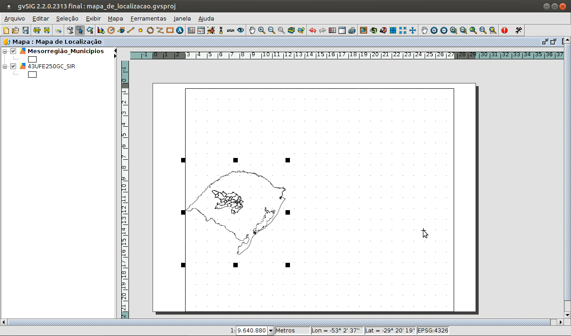Click the Mesorregião_Municipios symbol swatch
This screenshot has height=336, width=571.
[x=32, y=59]
